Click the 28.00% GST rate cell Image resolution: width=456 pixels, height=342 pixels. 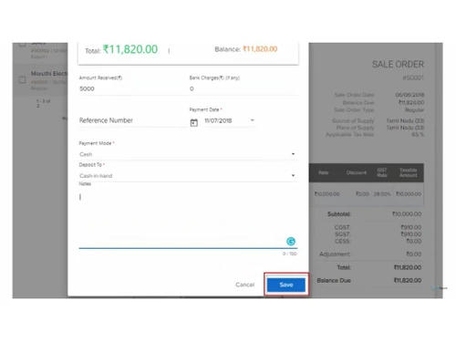[x=382, y=194]
